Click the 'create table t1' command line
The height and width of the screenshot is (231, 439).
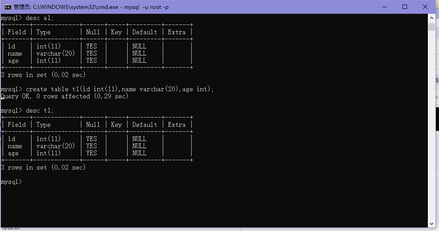tap(107, 89)
